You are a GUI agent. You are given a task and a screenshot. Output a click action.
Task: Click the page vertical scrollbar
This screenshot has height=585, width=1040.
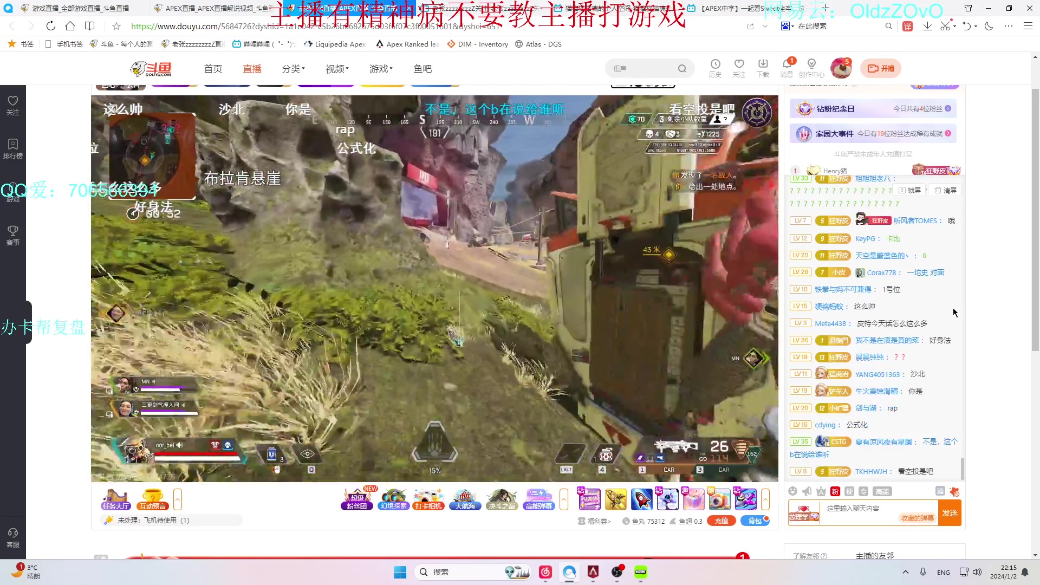coord(1035,220)
